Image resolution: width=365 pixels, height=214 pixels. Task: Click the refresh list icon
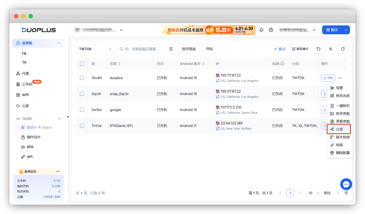pos(343,49)
